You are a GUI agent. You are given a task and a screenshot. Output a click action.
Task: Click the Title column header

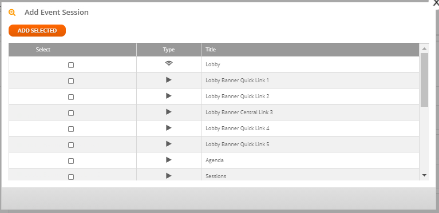(211, 50)
